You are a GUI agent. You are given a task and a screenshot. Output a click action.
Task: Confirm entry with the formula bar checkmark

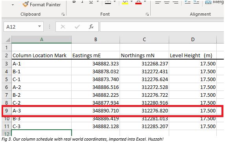[77, 27]
